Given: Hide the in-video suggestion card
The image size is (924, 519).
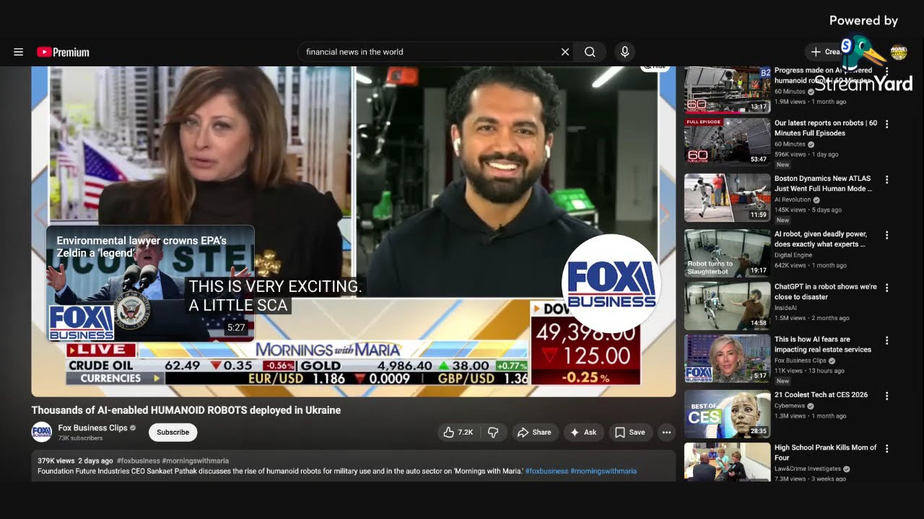Looking at the screenshot, I should tap(655, 68).
